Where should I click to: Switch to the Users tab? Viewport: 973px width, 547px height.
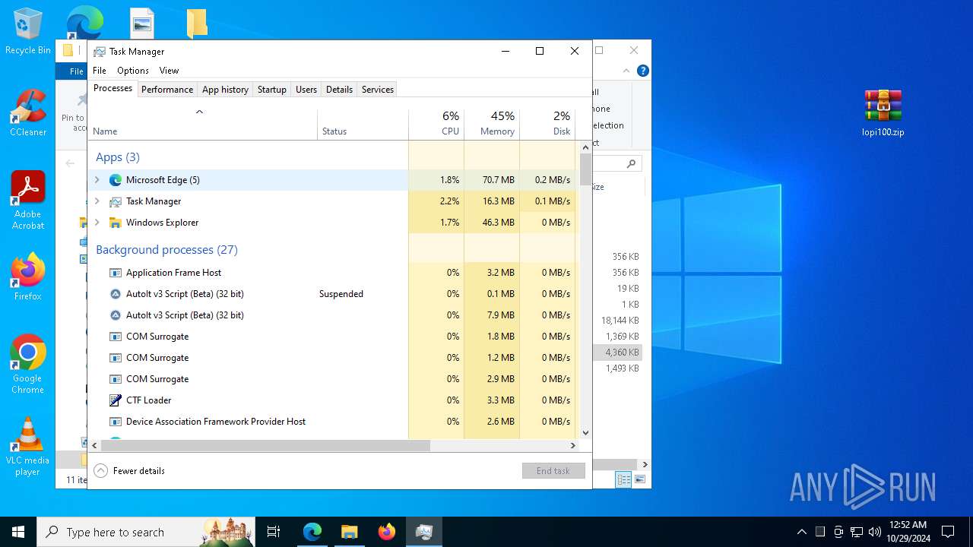pos(306,90)
